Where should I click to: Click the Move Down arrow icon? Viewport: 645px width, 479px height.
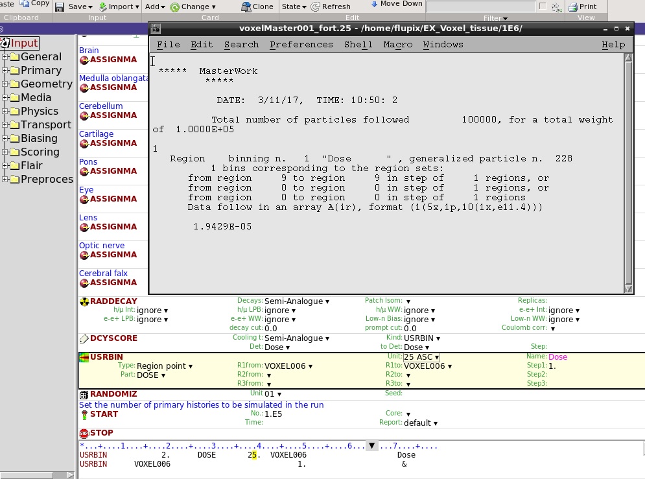coord(374,4)
